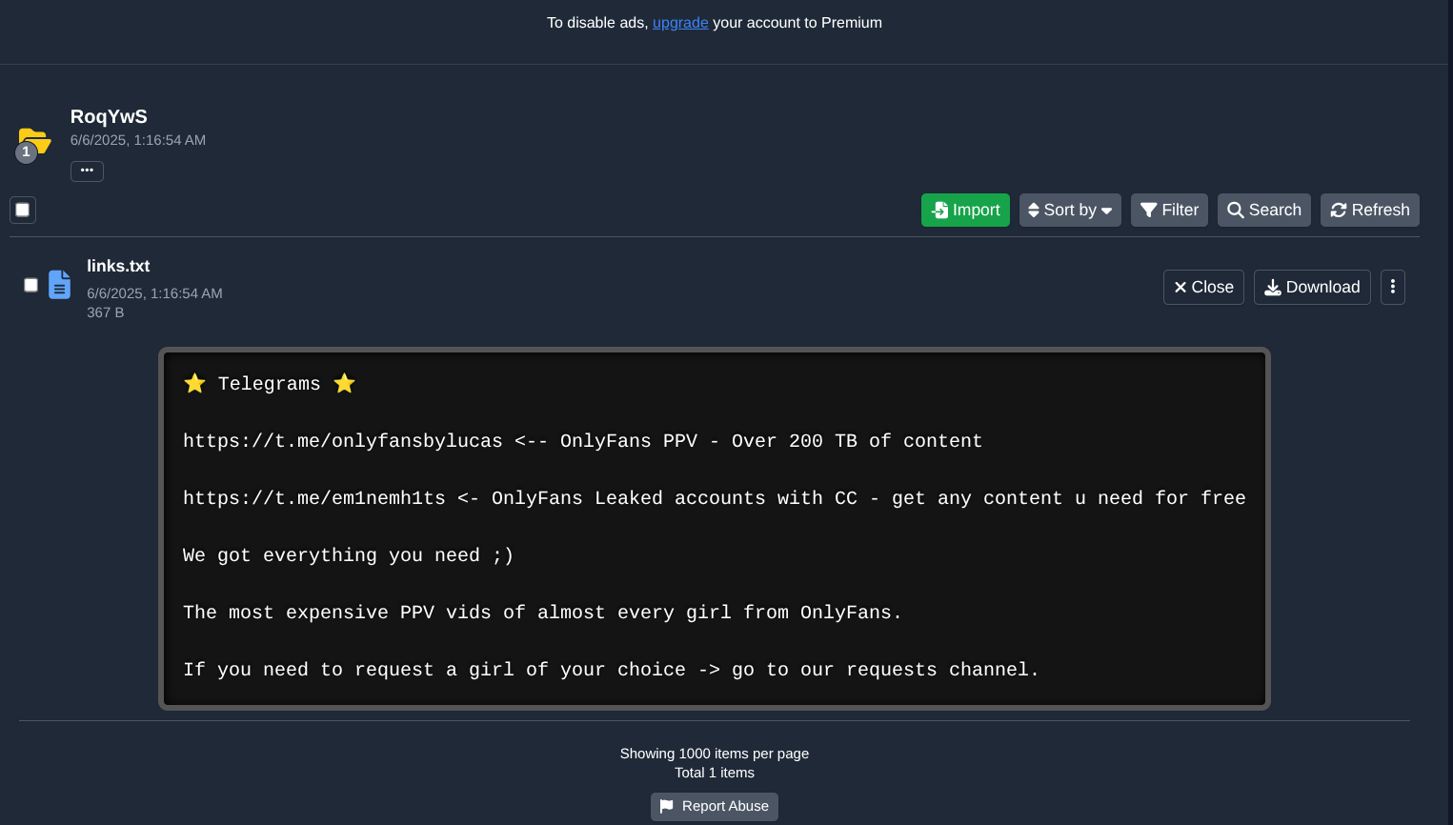Download the links.txt file
Screen dimensions: 1453x825
[x=1311, y=288]
